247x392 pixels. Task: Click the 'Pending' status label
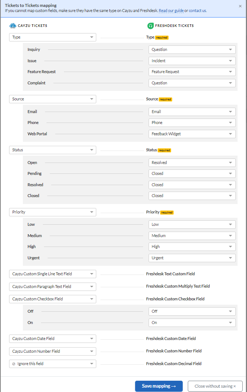coord(35,173)
